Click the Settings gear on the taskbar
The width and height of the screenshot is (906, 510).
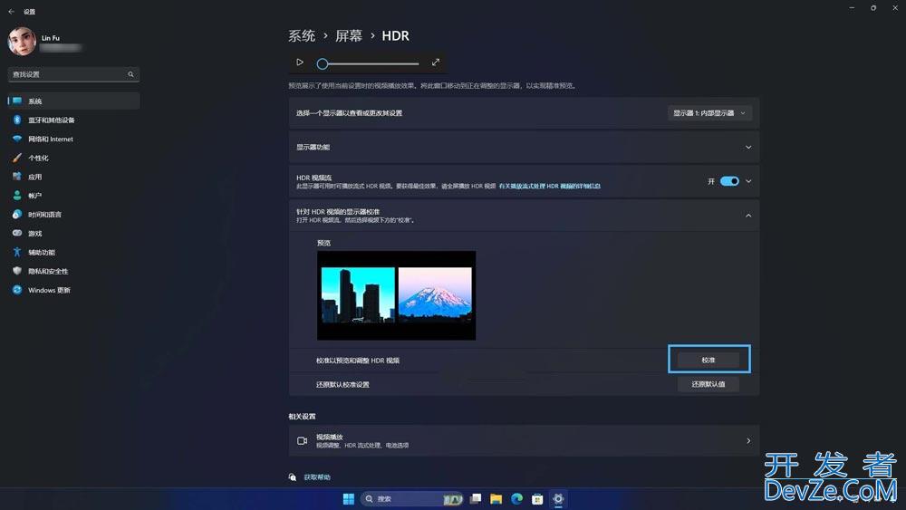point(558,499)
